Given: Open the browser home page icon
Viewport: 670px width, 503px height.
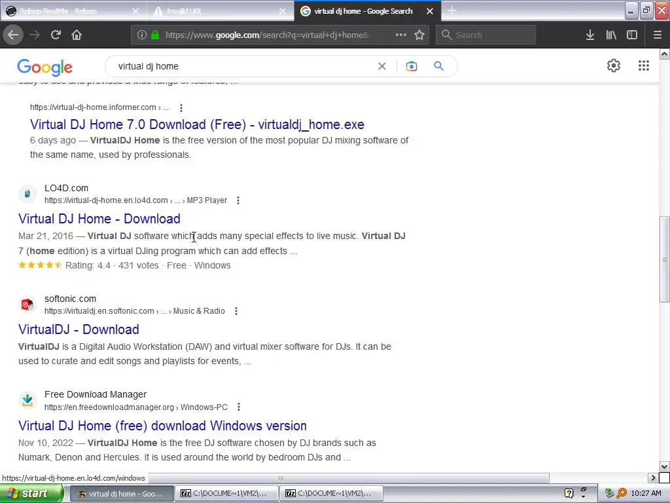Looking at the screenshot, I should [77, 35].
